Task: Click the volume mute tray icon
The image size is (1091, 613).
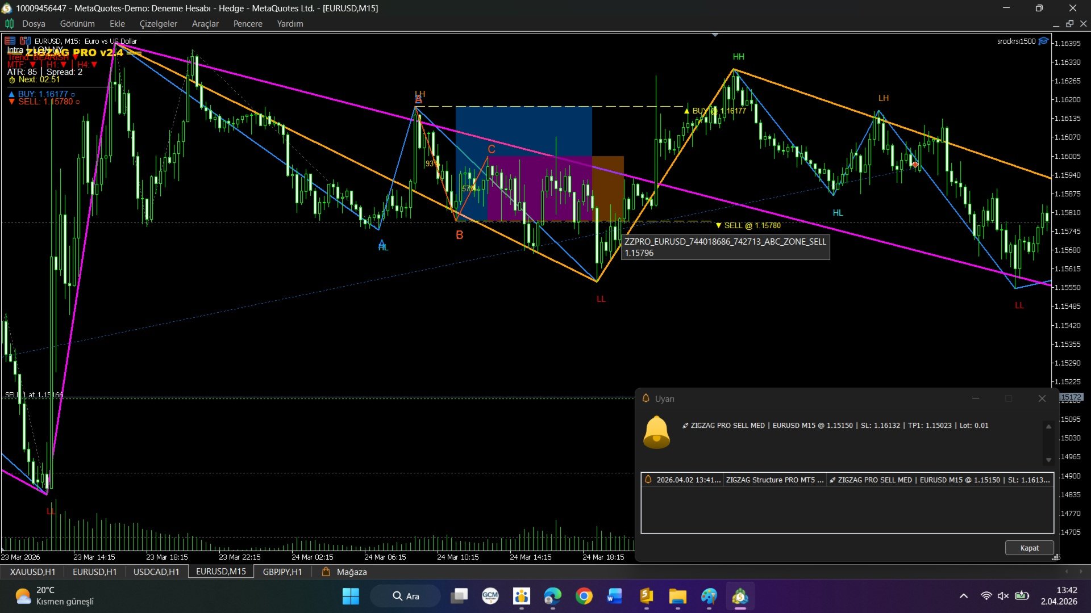Action: (x=1003, y=596)
